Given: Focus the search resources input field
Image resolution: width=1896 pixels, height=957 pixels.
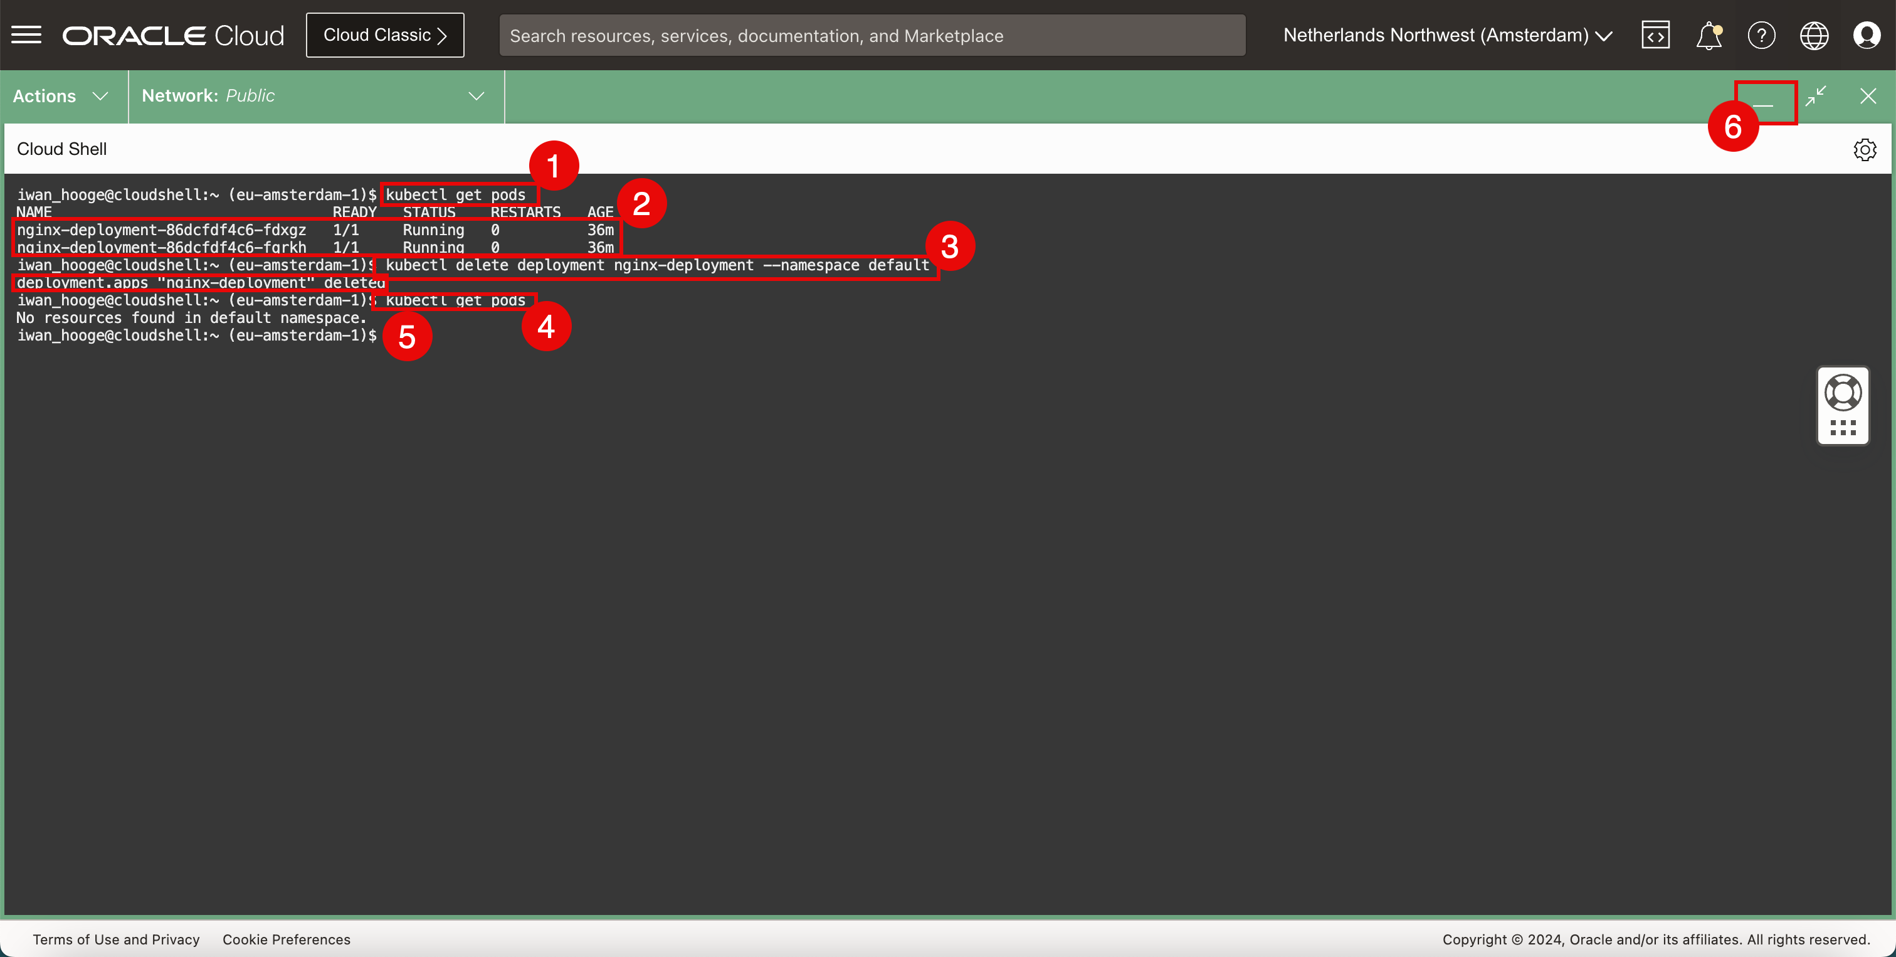Looking at the screenshot, I should 872,35.
